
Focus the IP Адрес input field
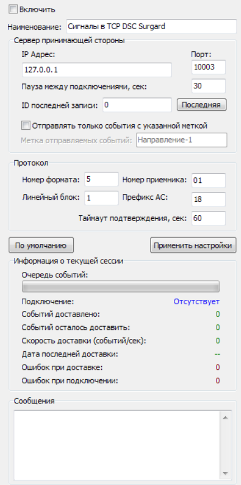click(x=97, y=70)
